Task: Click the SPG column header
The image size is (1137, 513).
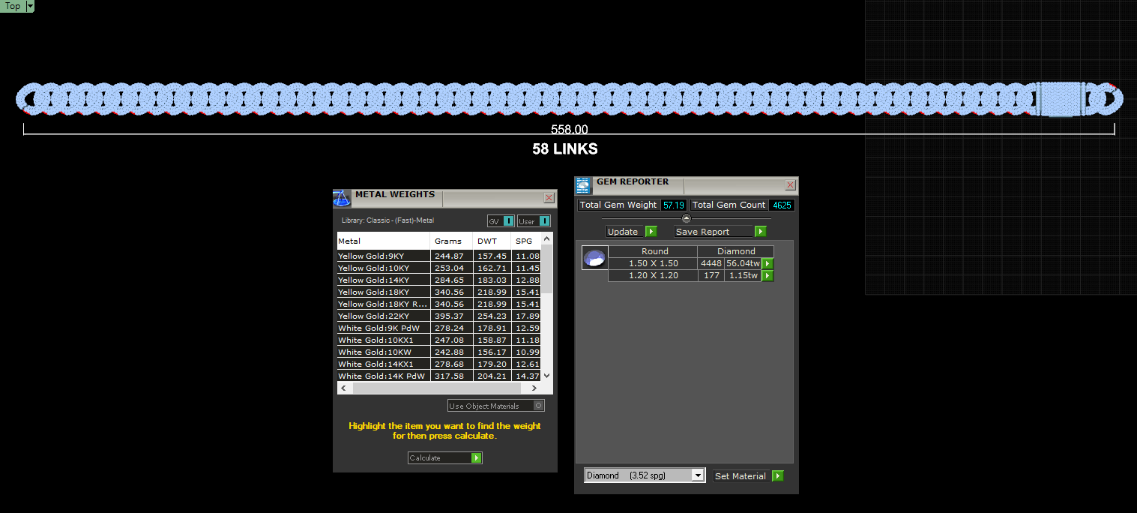Action: [x=526, y=241]
